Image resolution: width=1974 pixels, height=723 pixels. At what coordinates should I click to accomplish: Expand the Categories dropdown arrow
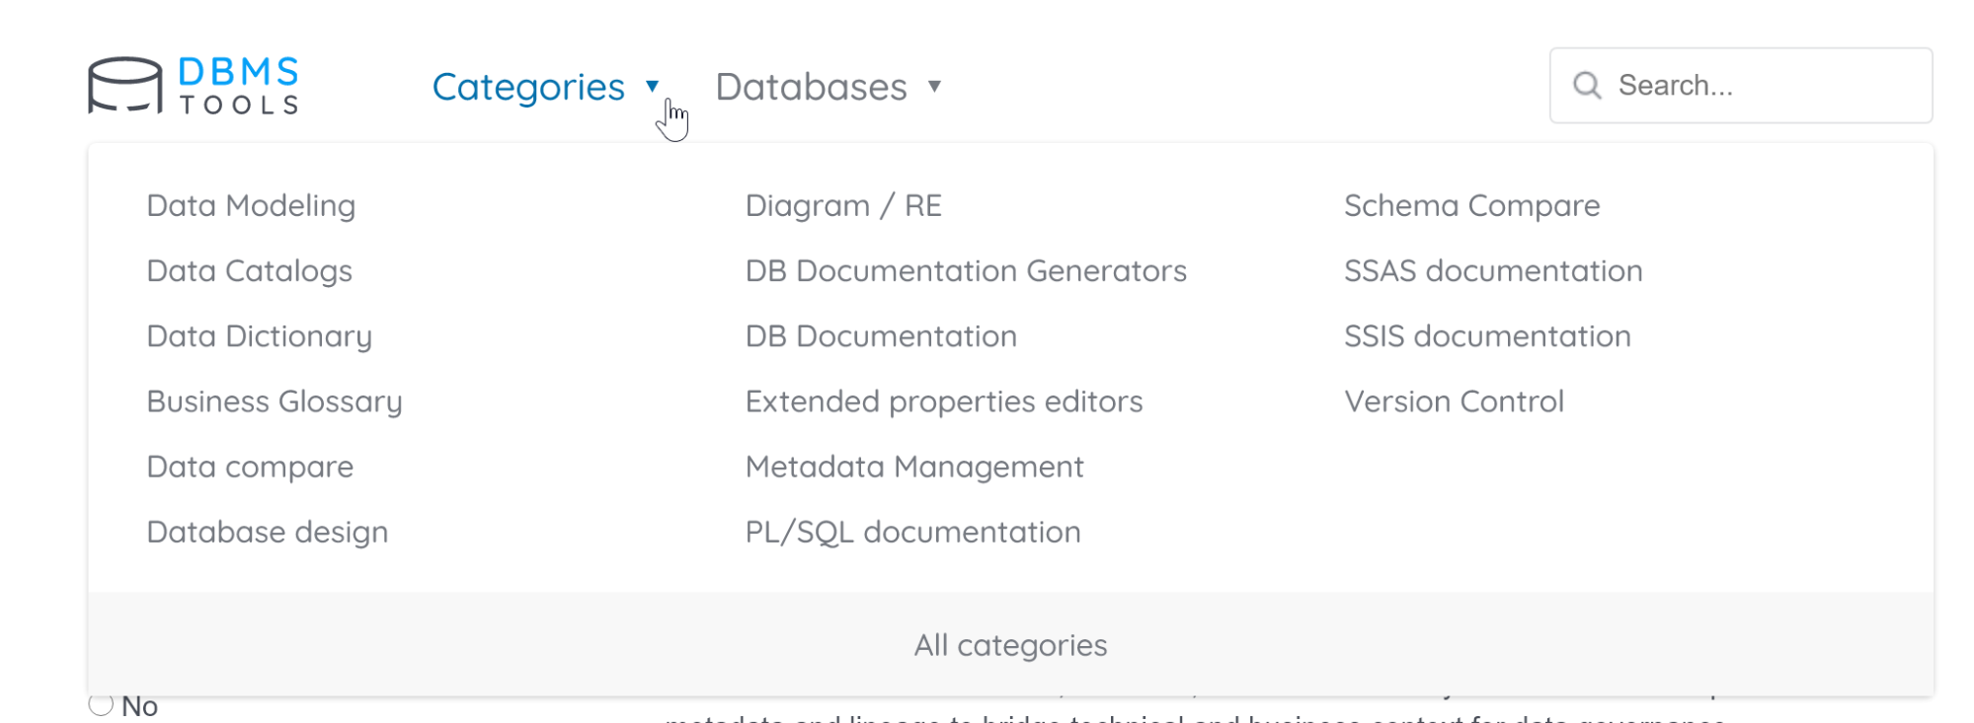point(652,87)
